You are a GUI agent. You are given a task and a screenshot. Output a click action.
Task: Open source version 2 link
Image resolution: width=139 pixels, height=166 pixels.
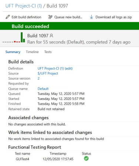[x=38, y=78]
